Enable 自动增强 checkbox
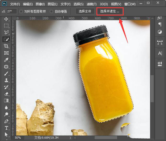The image size is (166, 141). coord(51,11)
